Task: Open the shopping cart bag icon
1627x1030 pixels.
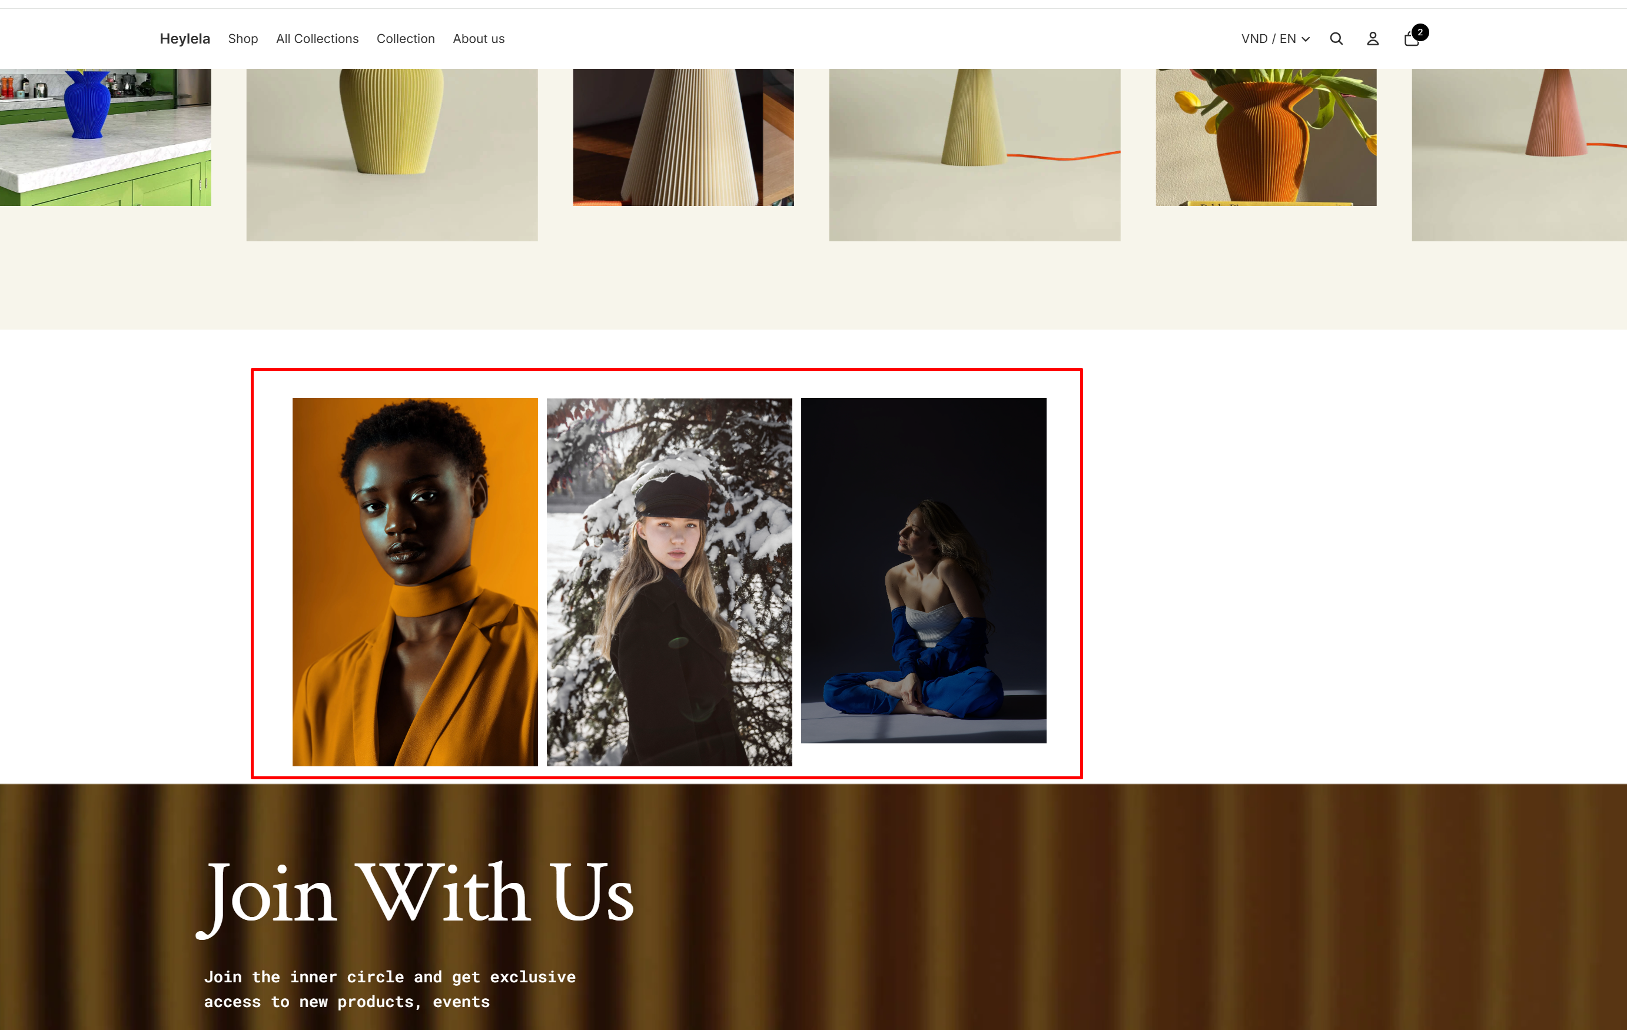Action: point(1411,39)
